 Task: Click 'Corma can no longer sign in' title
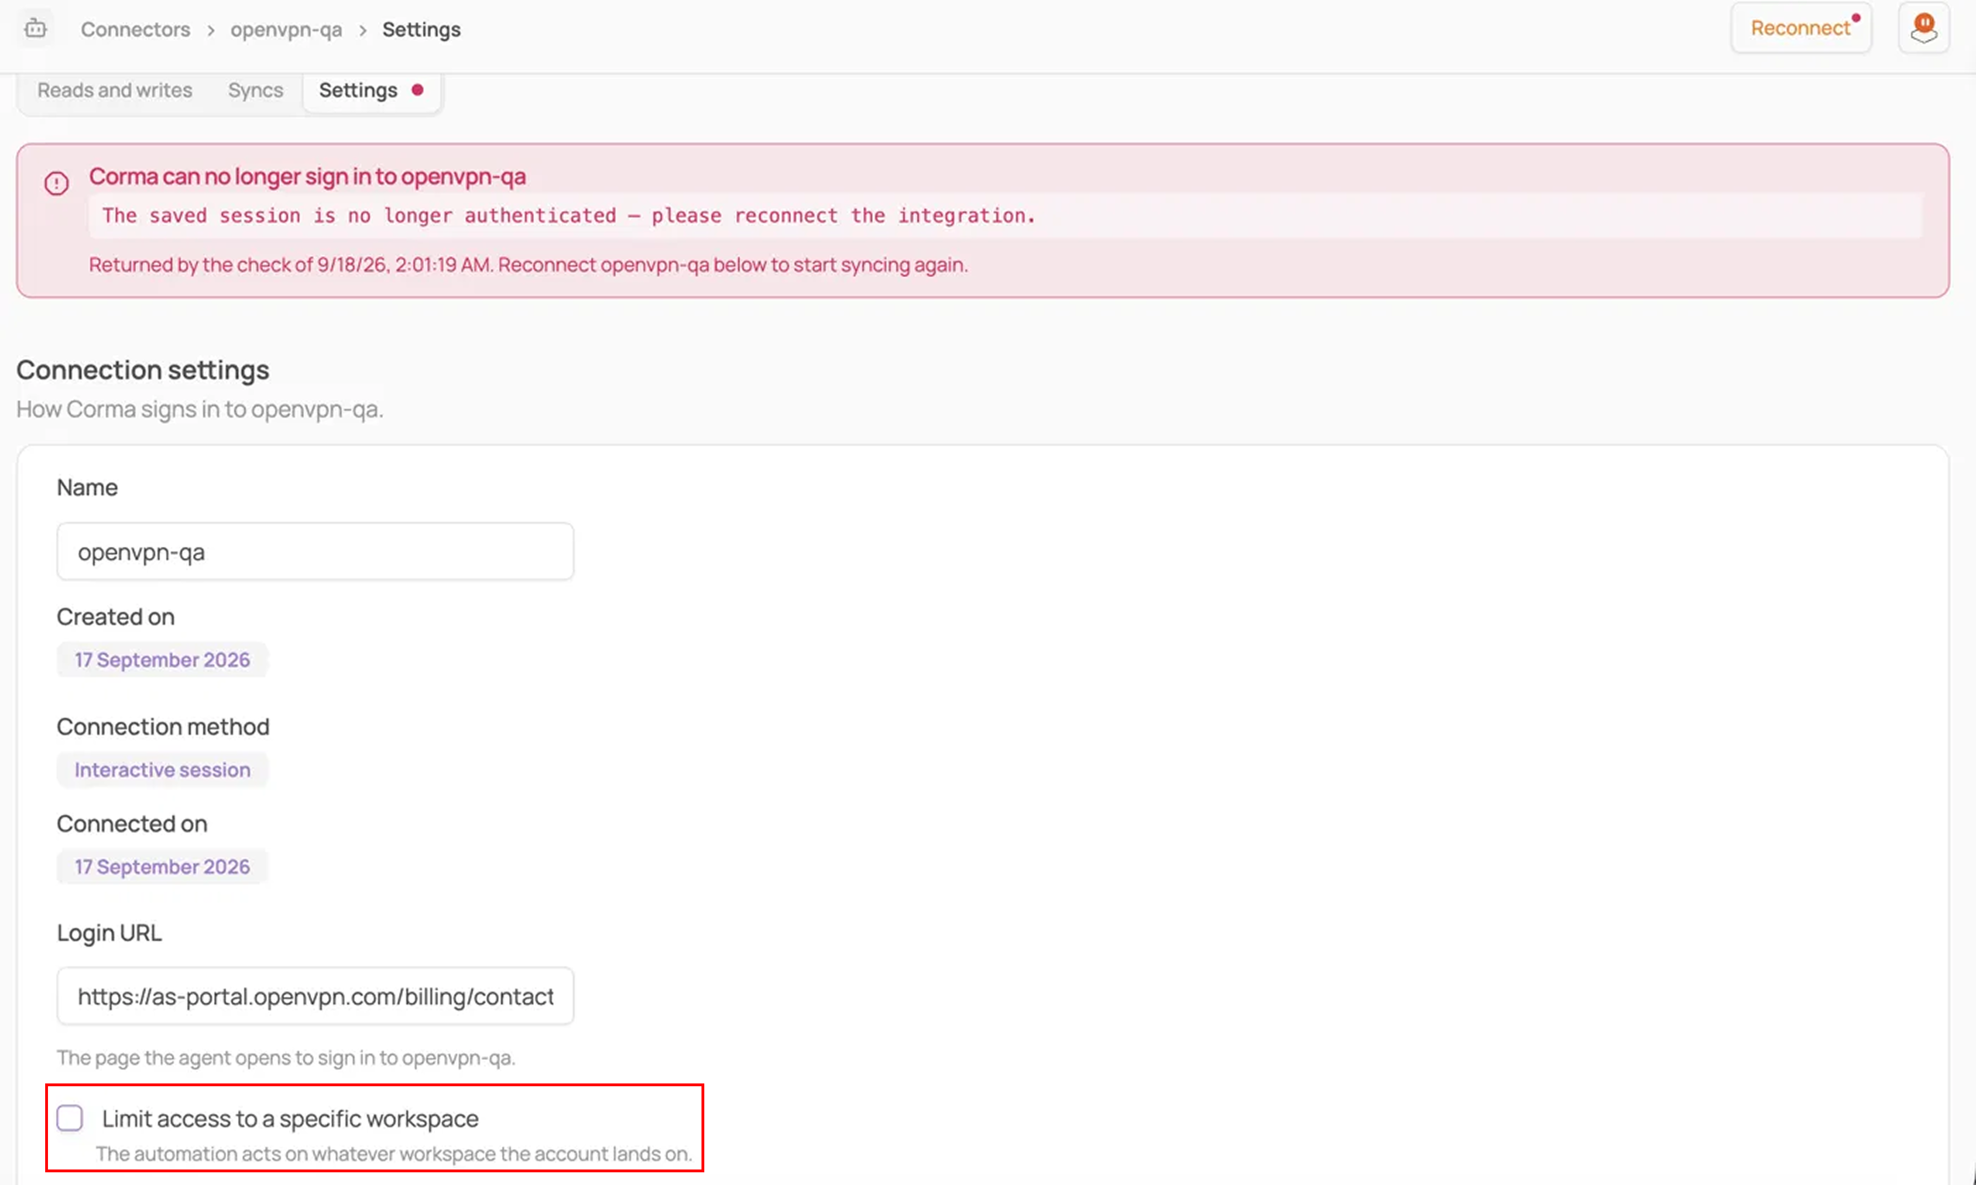(x=308, y=176)
